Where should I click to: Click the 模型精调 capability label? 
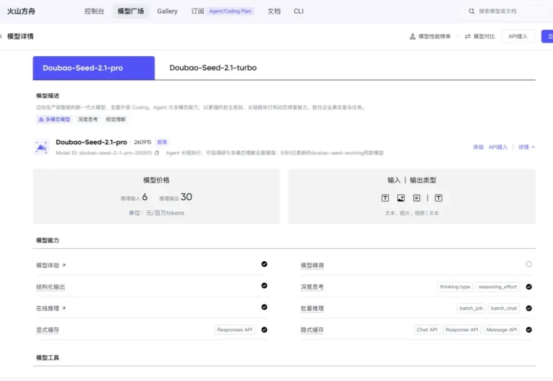click(312, 265)
